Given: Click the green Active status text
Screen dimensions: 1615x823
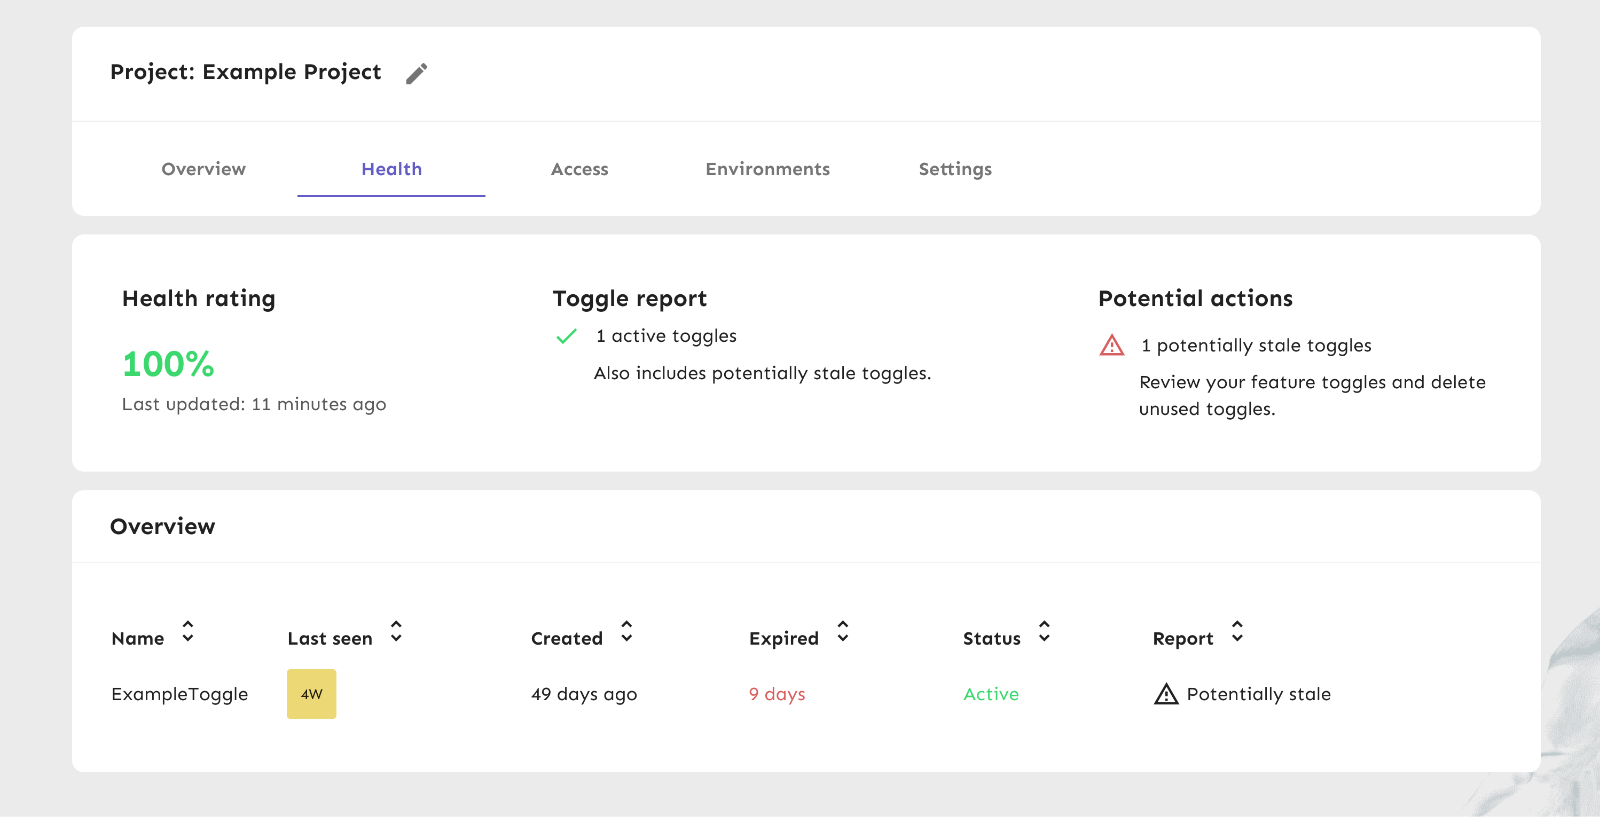Looking at the screenshot, I should (x=991, y=694).
